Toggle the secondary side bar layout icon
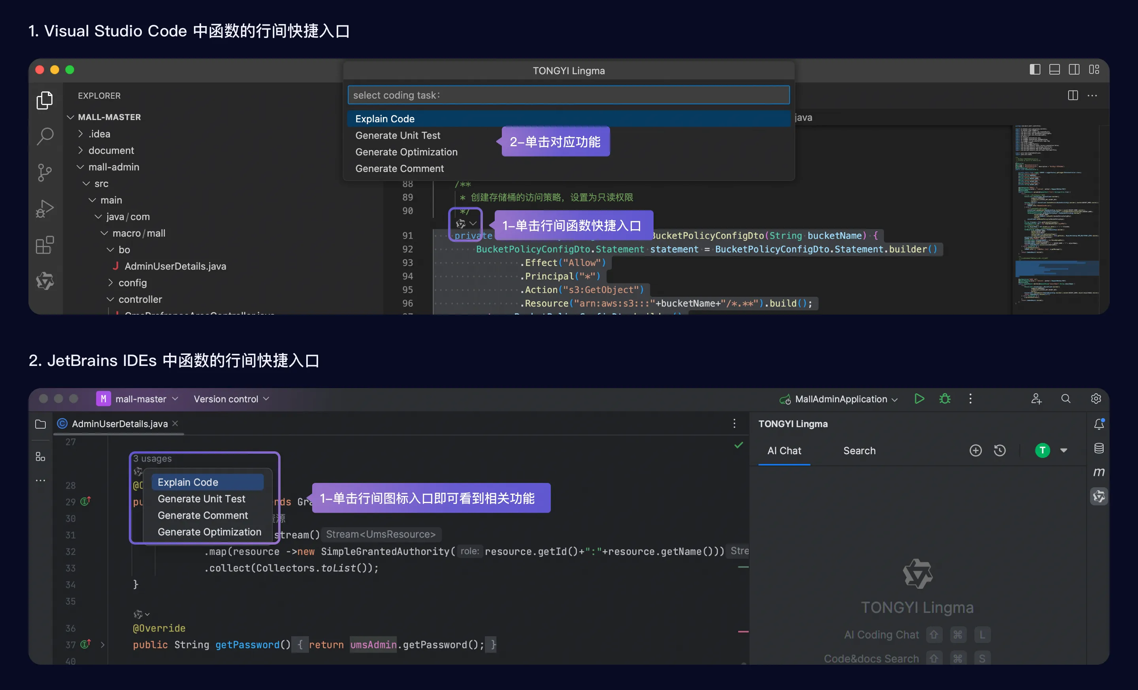The image size is (1138, 690). [x=1074, y=69]
